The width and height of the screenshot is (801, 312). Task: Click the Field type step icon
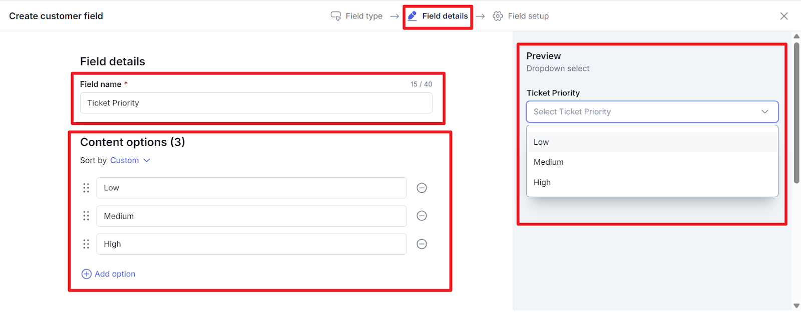click(x=336, y=16)
